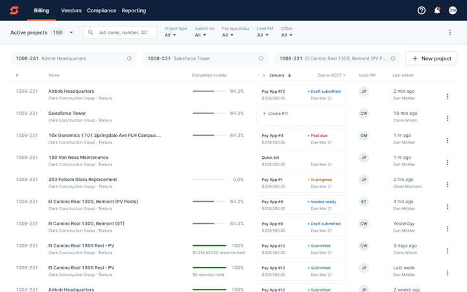
Task: Switch to Billing tab
Action: (42, 10)
